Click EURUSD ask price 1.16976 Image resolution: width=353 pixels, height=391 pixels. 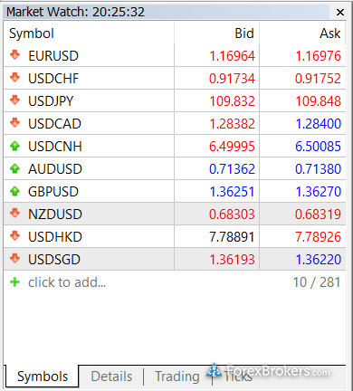pyautogui.click(x=319, y=56)
